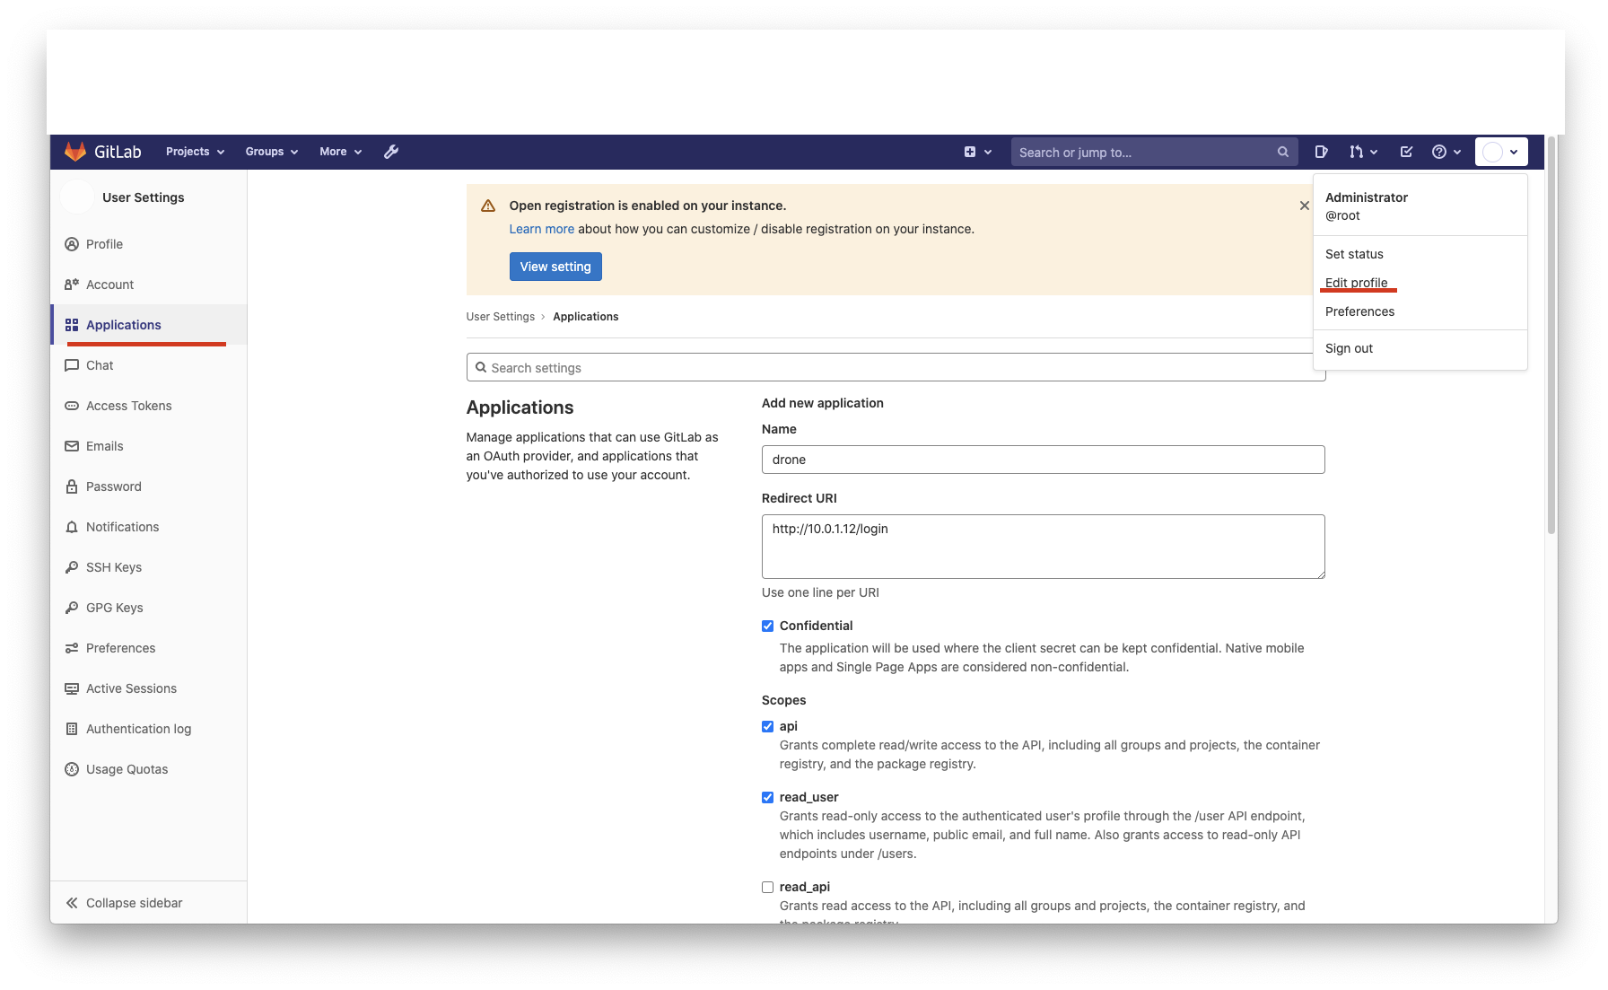This screenshot has width=1608, height=990.
Task: Enable the read_api scope checkbox
Action: (767, 888)
